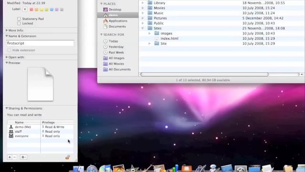The height and width of the screenshot is (172, 305).
Task: Apply the purple label color
Action: point(57,10)
